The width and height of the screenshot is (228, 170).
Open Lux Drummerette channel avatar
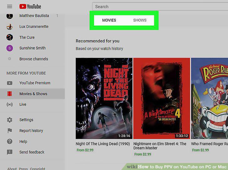[x=10, y=27]
